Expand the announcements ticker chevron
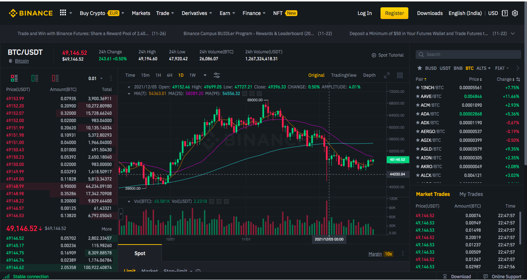 (x=513, y=34)
